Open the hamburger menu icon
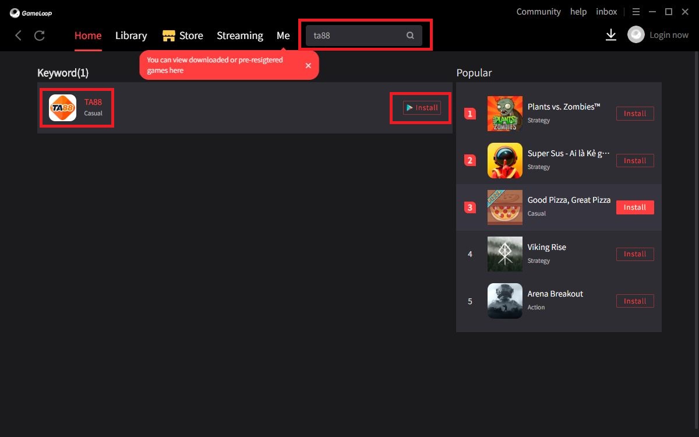This screenshot has height=437, width=699. (x=636, y=12)
